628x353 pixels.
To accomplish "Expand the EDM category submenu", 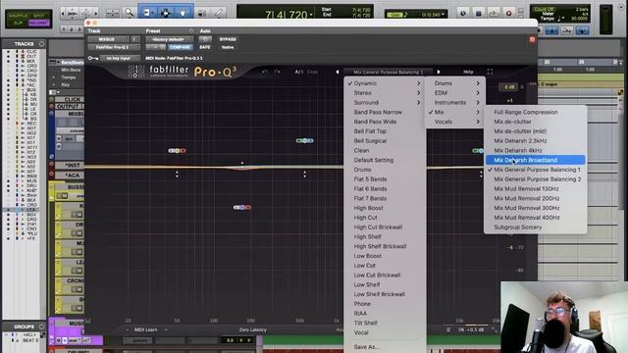I will click(x=455, y=93).
